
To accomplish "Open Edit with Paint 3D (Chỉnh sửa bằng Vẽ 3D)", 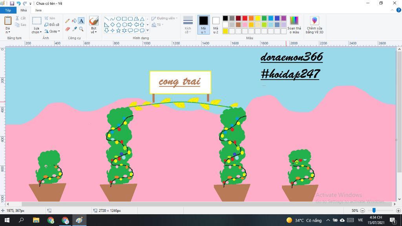I will coord(314,25).
